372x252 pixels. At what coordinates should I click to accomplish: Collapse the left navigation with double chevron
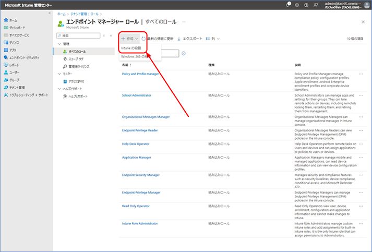tap(50, 13)
